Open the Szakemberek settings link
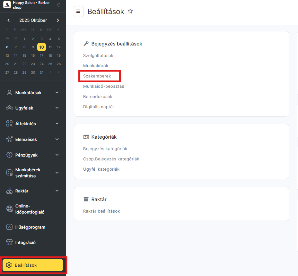This screenshot has width=298, height=276. coord(97,76)
